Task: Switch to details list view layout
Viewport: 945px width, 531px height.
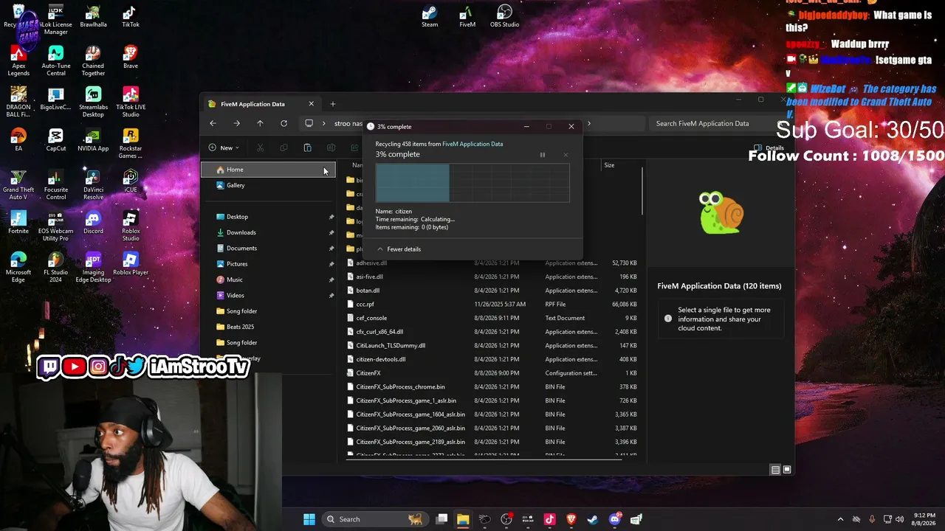Action: pos(775,470)
